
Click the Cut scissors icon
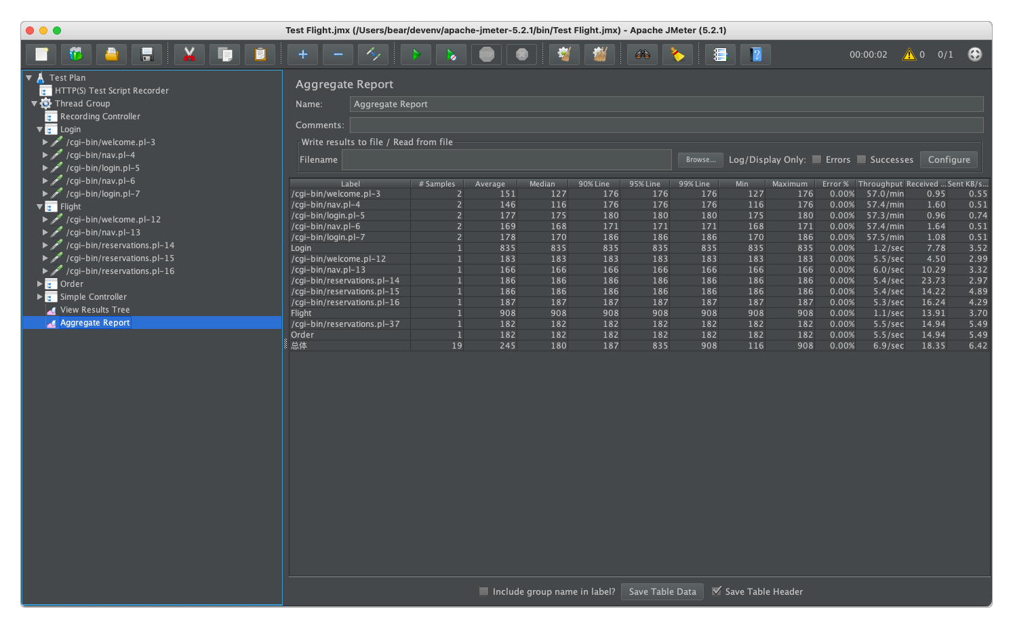(x=189, y=54)
